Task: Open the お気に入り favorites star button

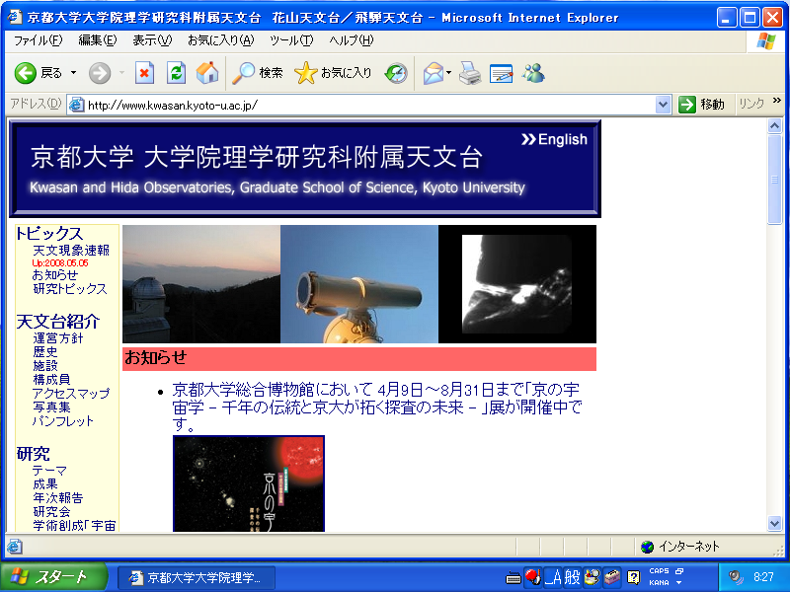Action: (x=333, y=73)
